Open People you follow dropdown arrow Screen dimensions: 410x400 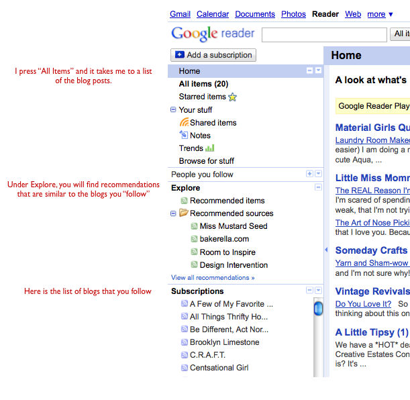(318, 174)
